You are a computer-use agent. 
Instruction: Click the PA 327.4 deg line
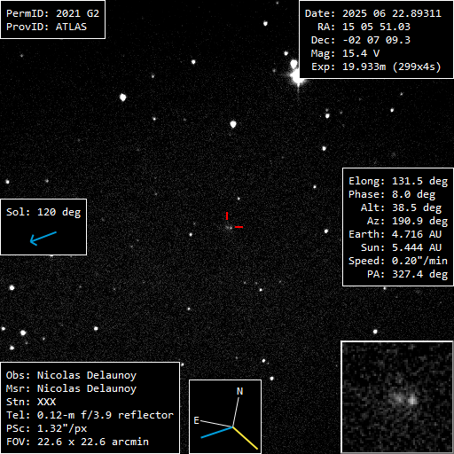click(x=407, y=274)
